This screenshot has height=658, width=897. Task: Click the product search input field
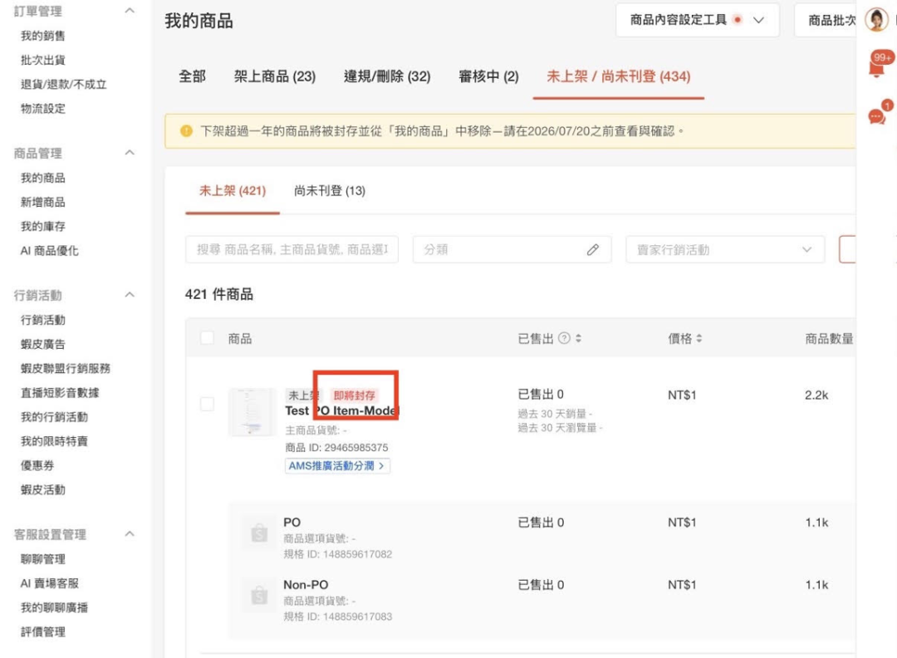[292, 249]
